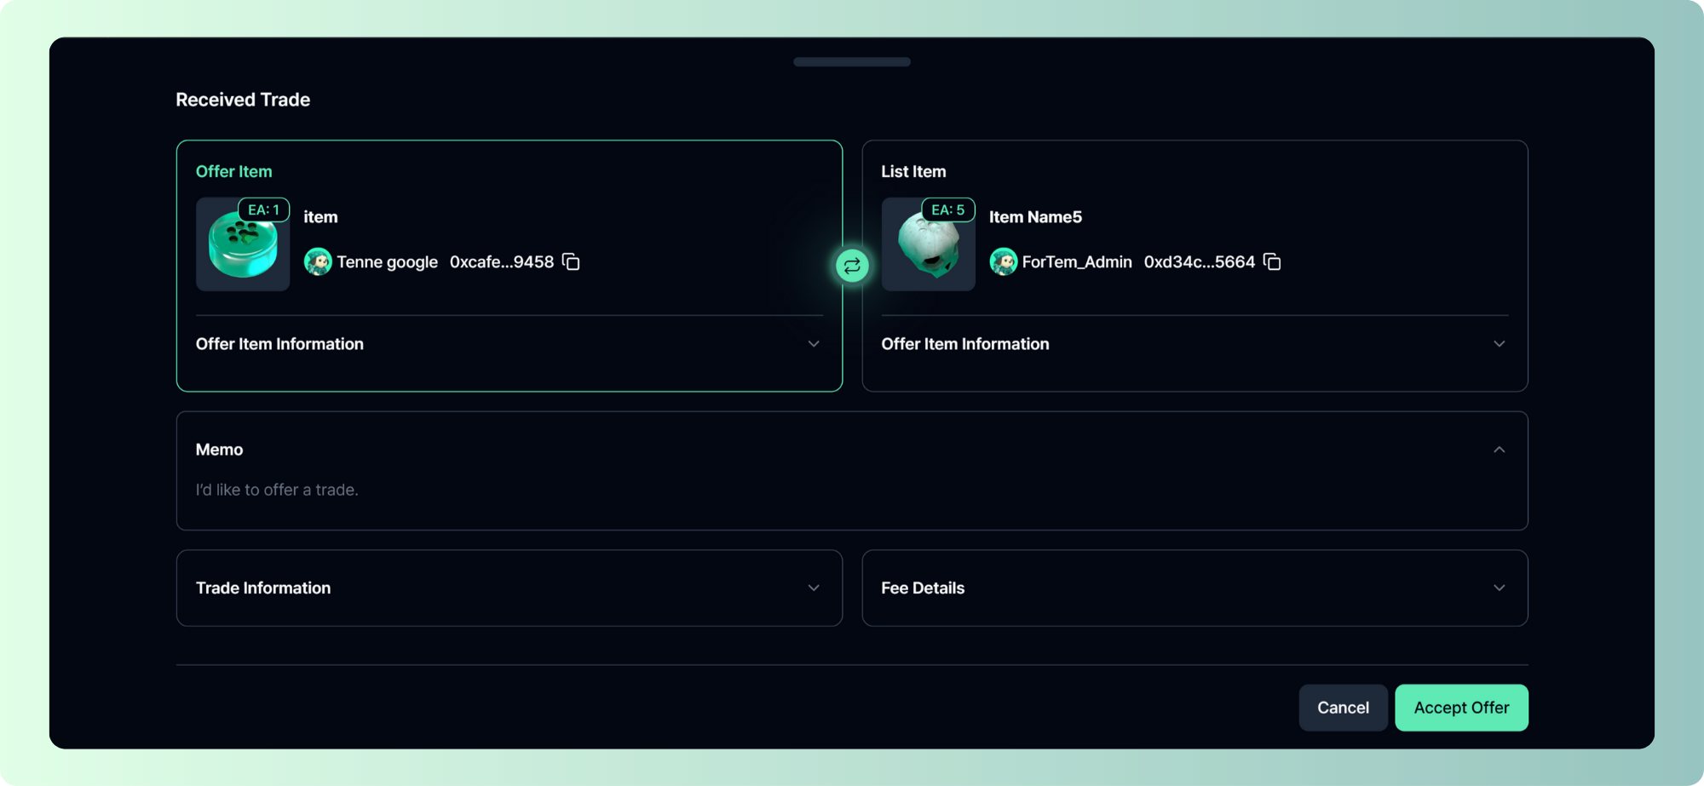Click the green swap arrows icon
Viewport: 1704px width, 786px height.
coord(852,266)
